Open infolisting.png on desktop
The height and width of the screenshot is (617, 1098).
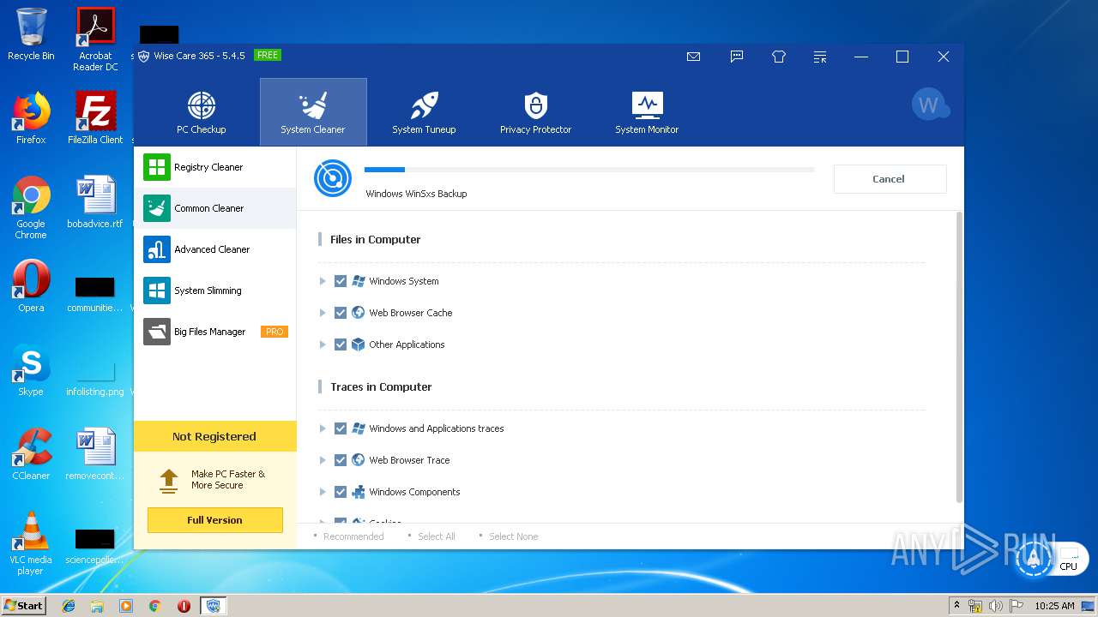pos(95,377)
